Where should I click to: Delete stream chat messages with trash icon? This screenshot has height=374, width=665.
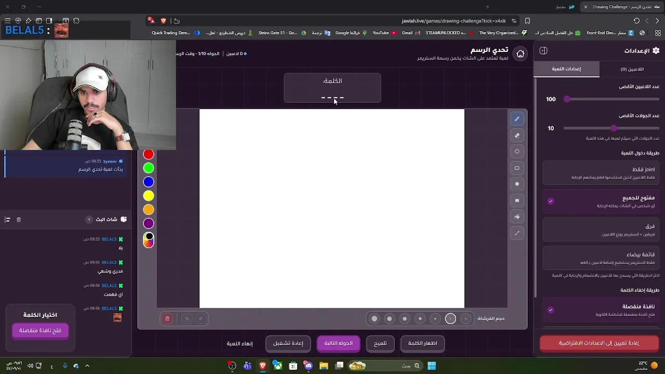[x=19, y=220]
